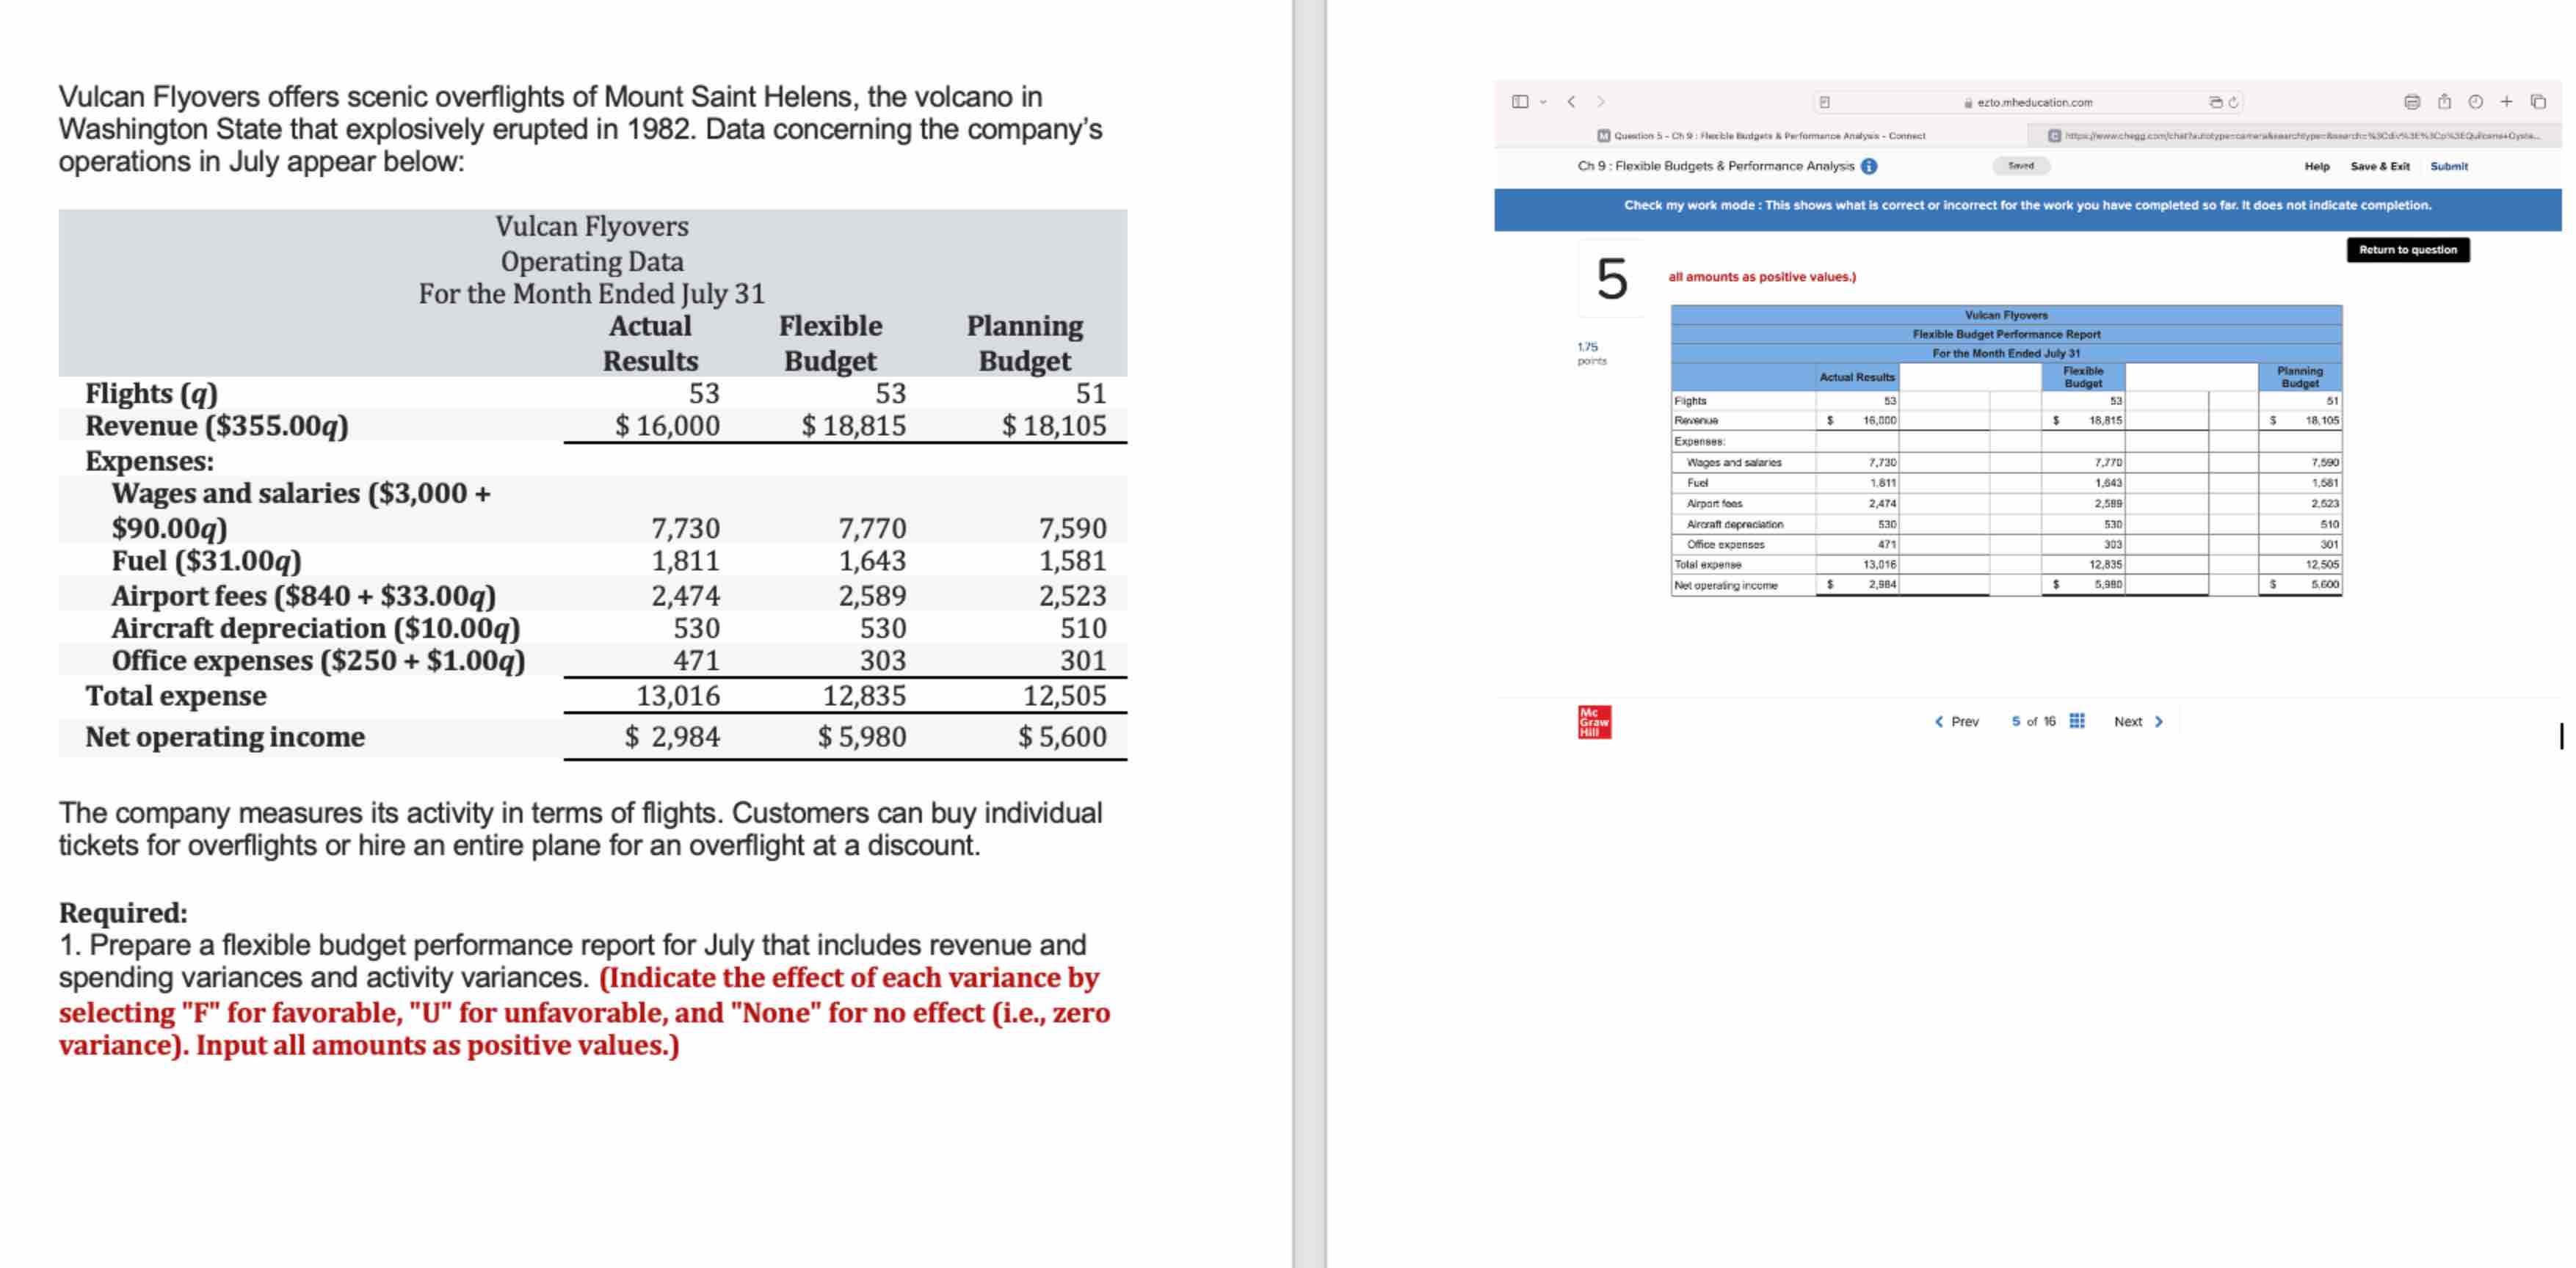Click Revenue variance input cell

coord(1943,420)
